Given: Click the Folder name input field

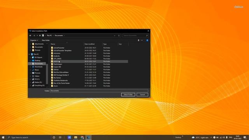Looking at the screenshot, I should [99, 91].
